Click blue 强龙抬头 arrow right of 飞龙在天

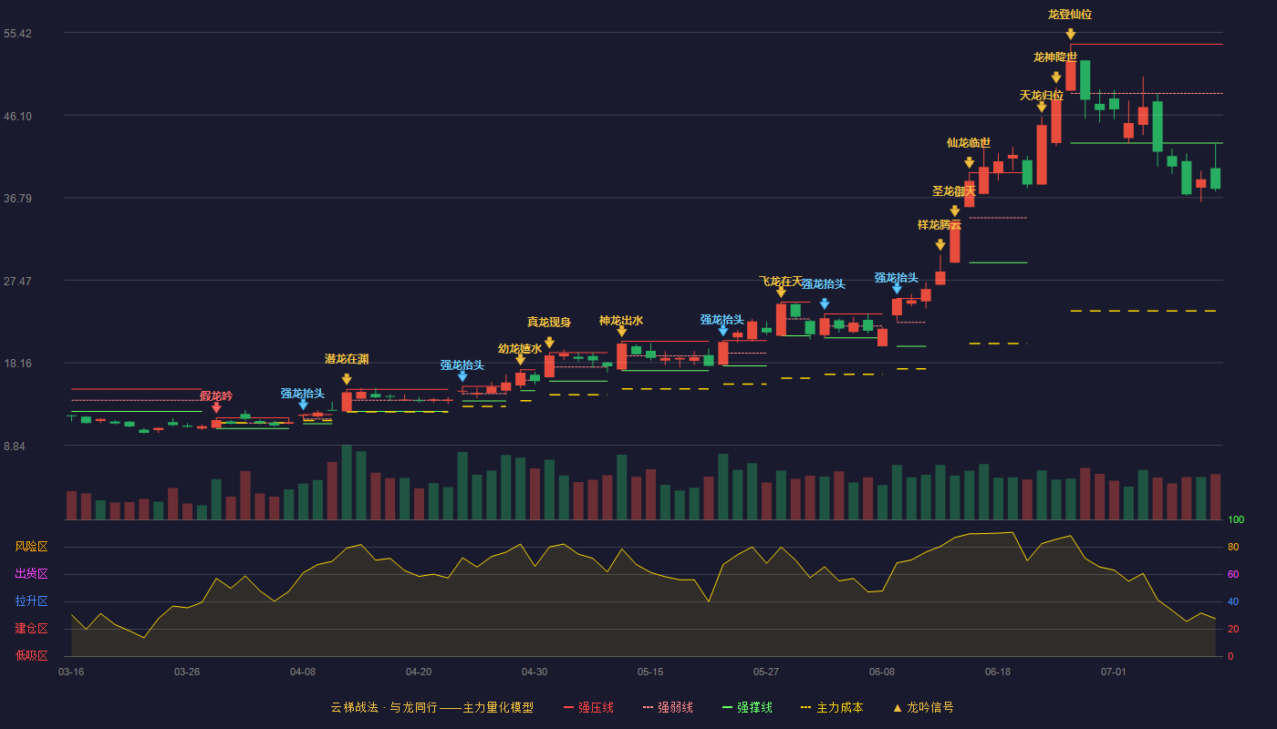tap(824, 303)
